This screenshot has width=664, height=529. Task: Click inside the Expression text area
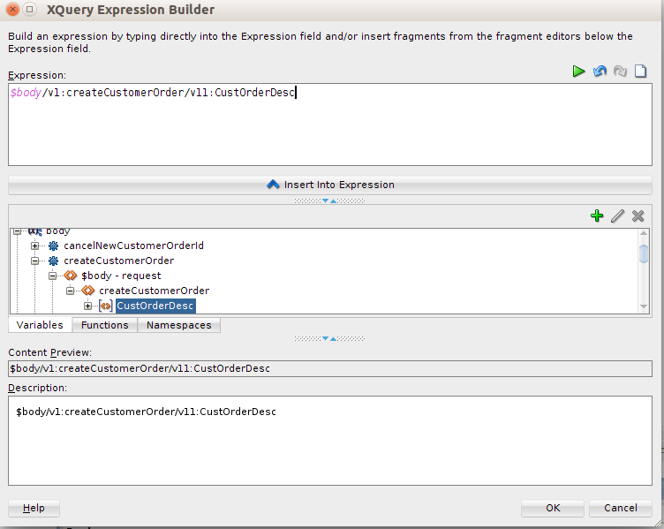tap(330, 125)
